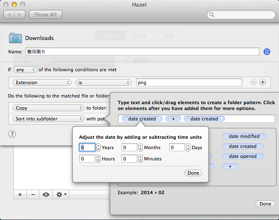Screen dimensions: 279x220
Task: Toggle rule preview eye icon
Action: (46, 195)
